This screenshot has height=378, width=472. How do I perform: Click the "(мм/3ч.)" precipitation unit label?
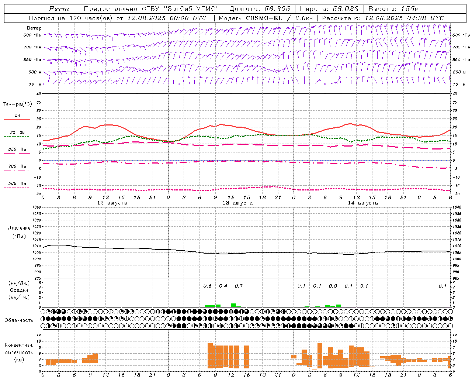click(x=19, y=283)
